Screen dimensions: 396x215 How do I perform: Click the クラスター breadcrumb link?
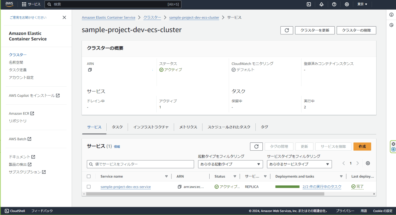(x=152, y=17)
